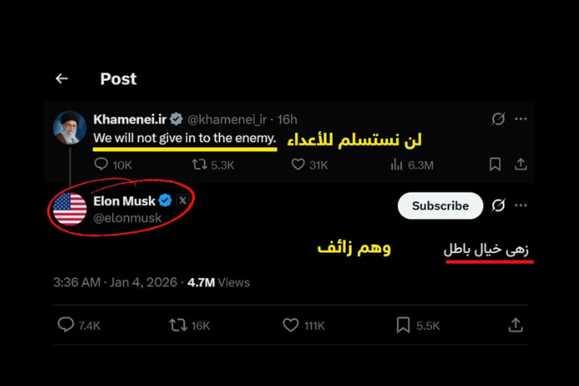Bookmark Khamenei's post
Image resolution: width=579 pixels, height=386 pixels.
(495, 164)
